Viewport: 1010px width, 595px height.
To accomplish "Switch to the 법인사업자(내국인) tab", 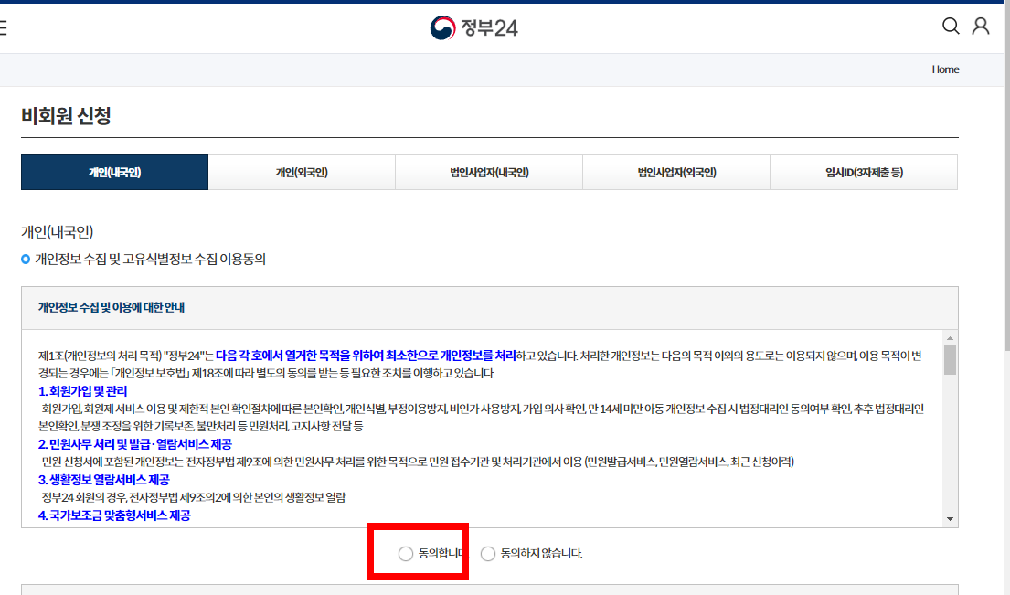I will pos(489,172).
